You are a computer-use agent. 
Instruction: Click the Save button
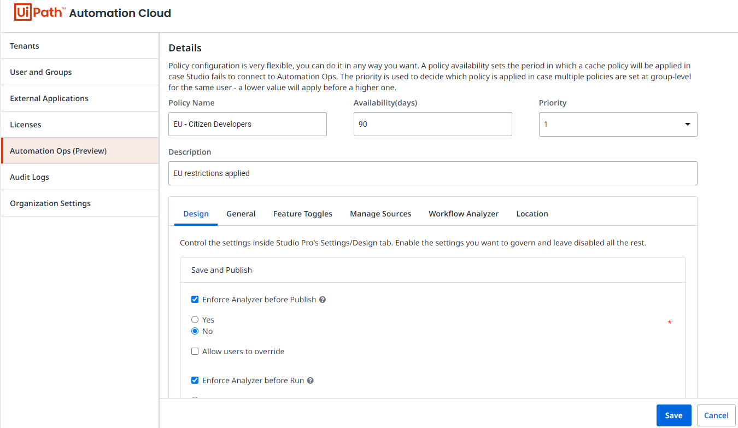(673, 415)
